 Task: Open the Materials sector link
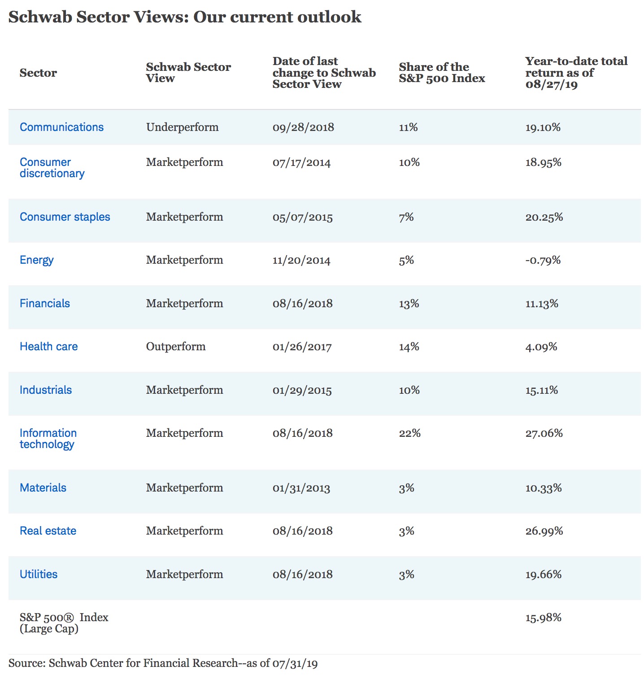tap(43, 488)
